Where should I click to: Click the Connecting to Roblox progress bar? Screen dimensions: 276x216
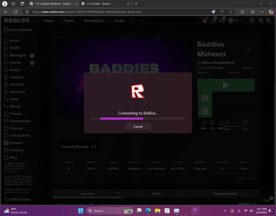pyautogui.click(x=138, y=119)
